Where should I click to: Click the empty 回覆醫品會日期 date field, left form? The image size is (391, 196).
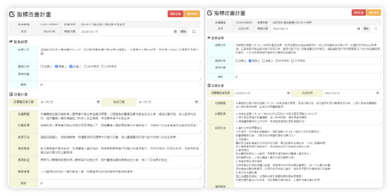click(x=70, y=102)
